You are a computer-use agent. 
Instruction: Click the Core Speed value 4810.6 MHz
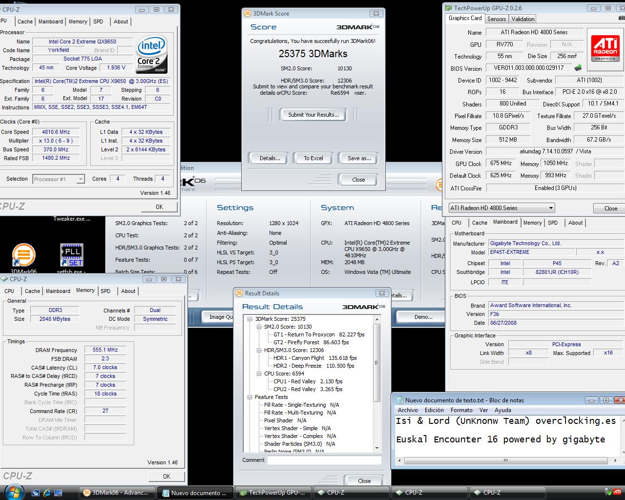point(56,132)
